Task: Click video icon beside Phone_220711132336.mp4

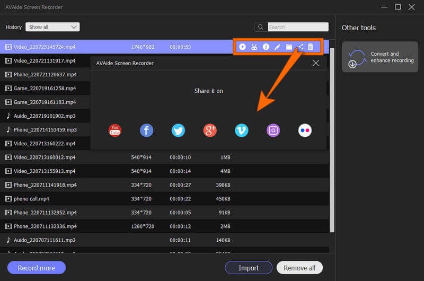Action: (x=8, y=226)
